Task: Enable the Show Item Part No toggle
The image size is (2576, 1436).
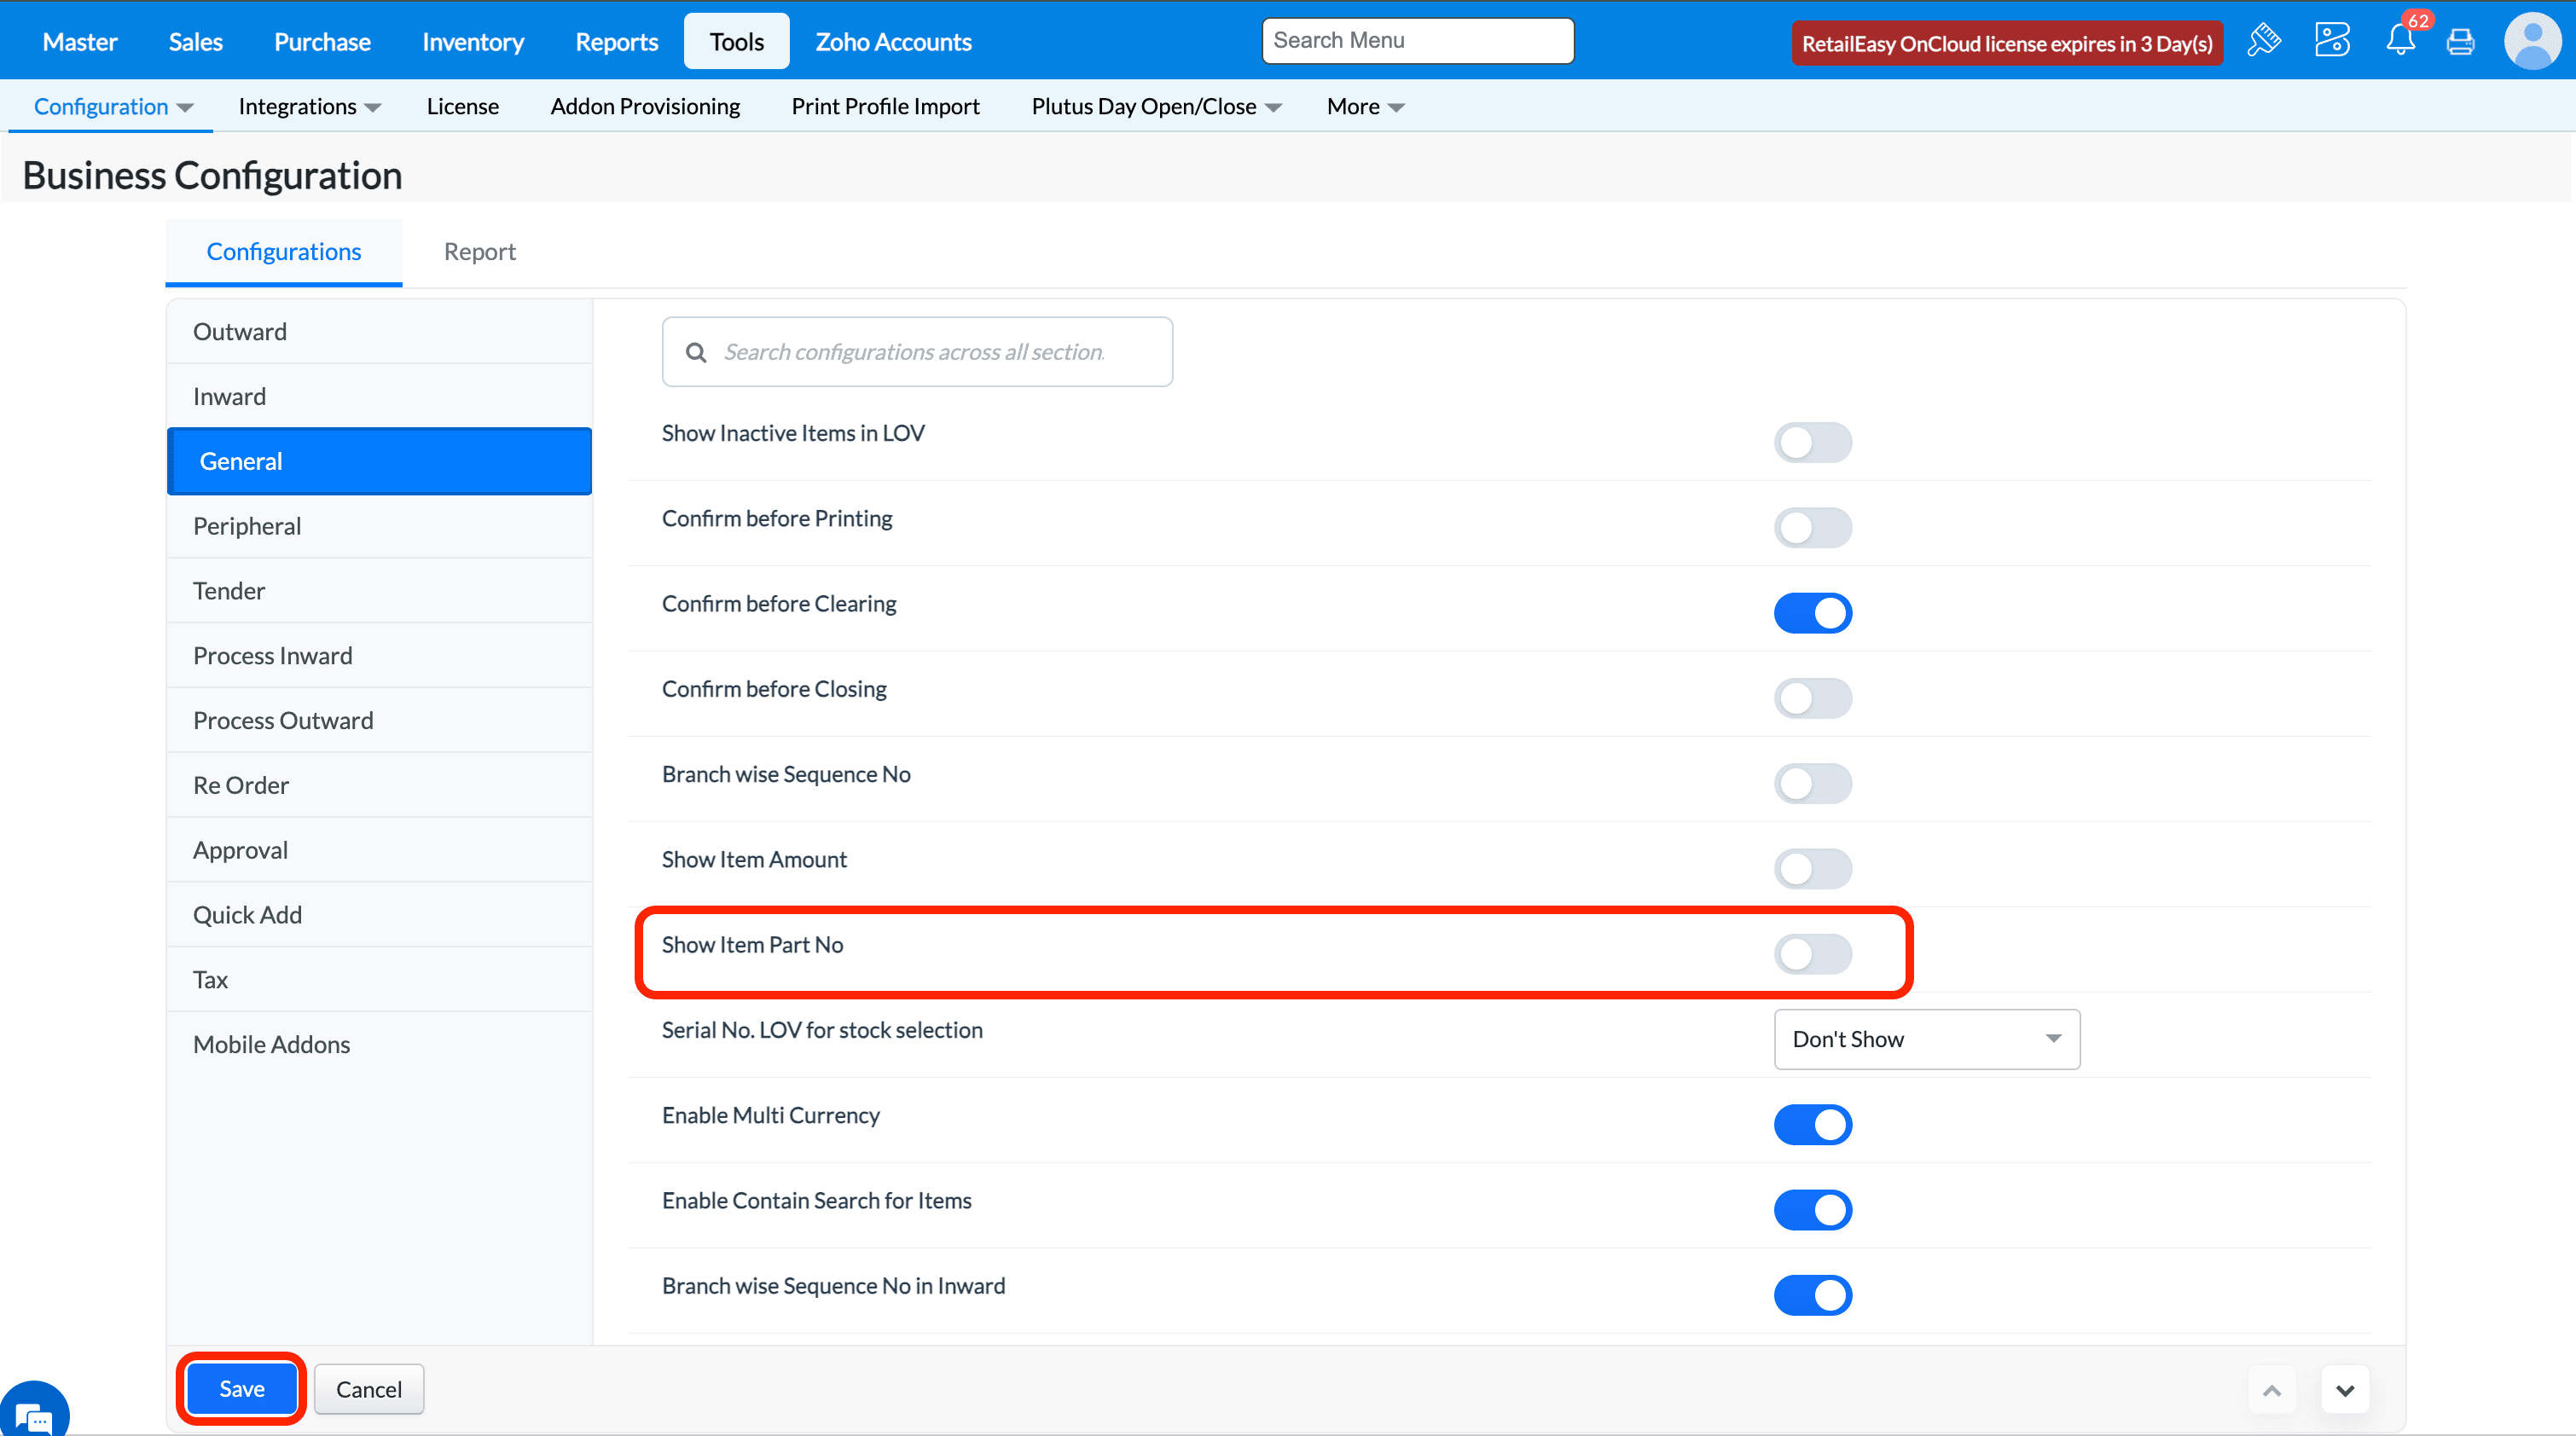Action: pos(1812,954)
